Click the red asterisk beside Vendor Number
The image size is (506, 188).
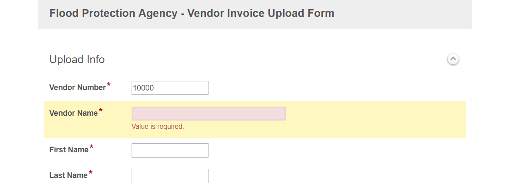coord(109,85)
